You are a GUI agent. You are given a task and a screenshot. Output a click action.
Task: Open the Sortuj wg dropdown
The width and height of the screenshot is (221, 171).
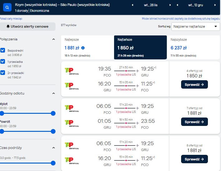196,26
